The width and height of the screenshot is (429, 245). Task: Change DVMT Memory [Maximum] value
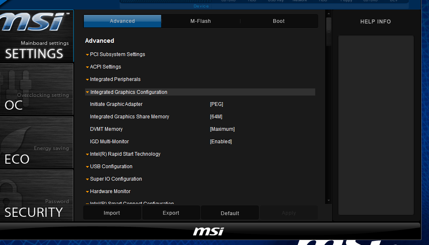[222, 129]
